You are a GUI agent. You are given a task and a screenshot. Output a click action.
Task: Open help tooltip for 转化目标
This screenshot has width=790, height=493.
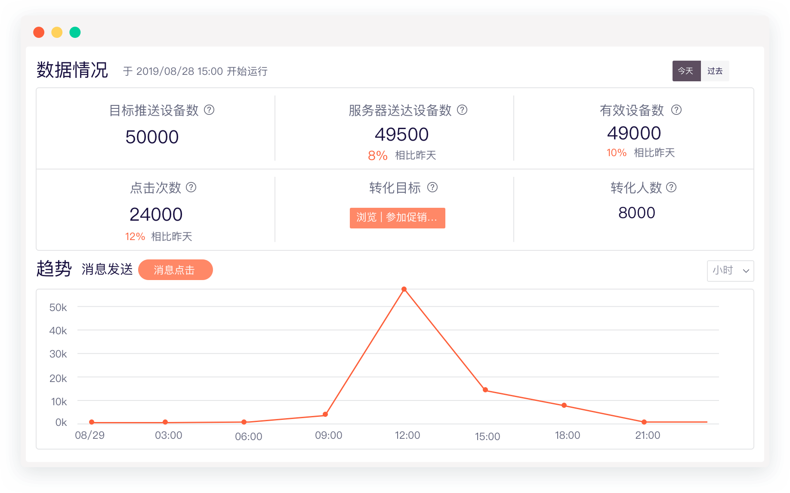tap(434, 188)
